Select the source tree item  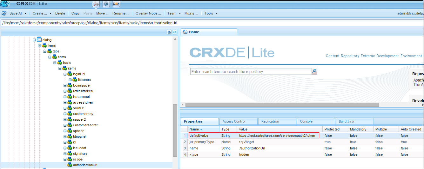[x=78, y=108]
